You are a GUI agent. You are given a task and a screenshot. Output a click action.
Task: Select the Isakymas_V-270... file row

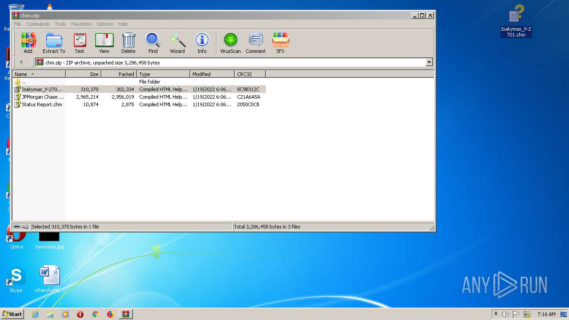coord(139,89)
